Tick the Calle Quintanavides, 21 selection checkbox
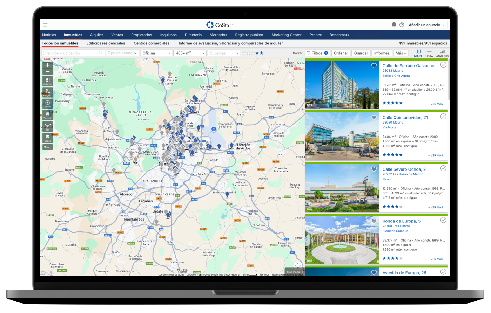The width and height of the screenshot is (491, 313). pos(443,117)
